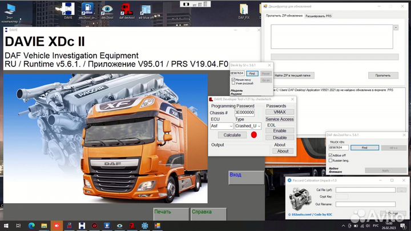Toggle the first checkbox in Devik window
This screenshot has width=411, height=231.
[233, 80]
